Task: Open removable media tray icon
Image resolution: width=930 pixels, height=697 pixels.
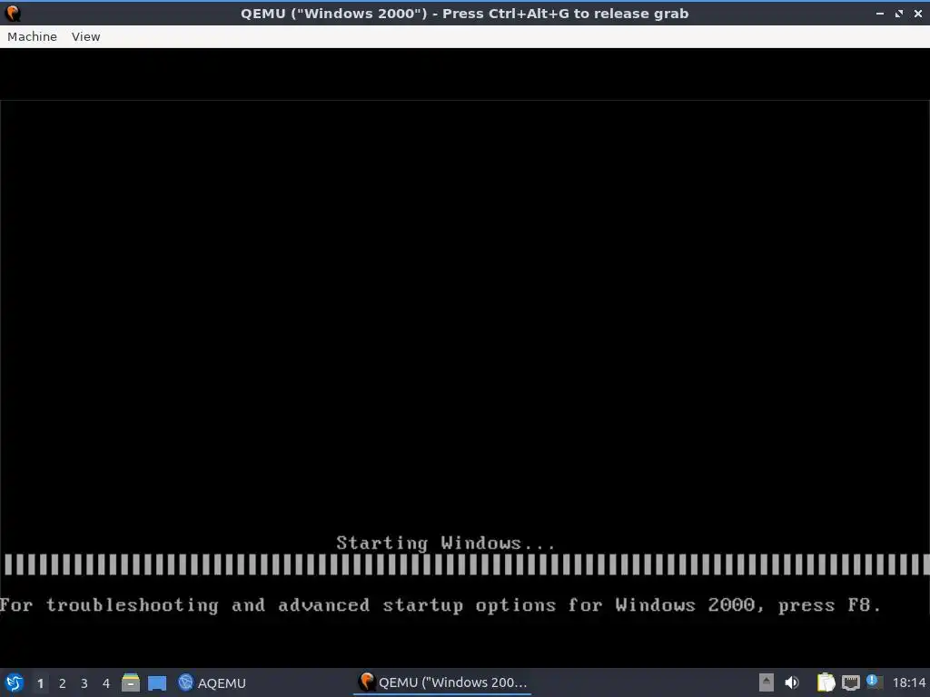Action: 767,682
